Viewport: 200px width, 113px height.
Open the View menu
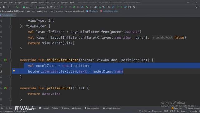click(x=11, y=3)
